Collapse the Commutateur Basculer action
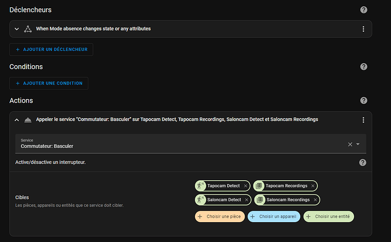 pos(17,120)
